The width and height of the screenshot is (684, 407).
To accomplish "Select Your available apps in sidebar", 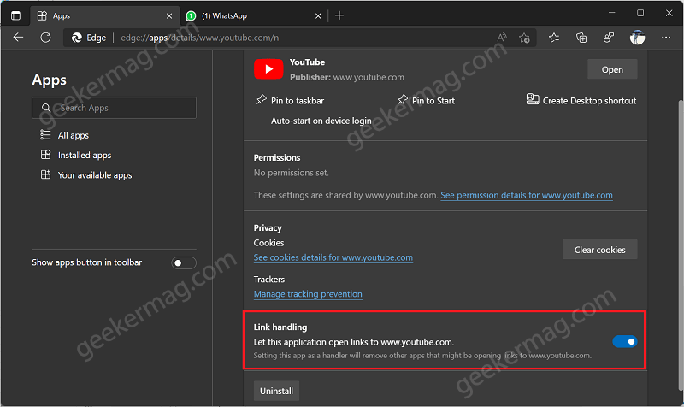I will [x=86, y=175].
